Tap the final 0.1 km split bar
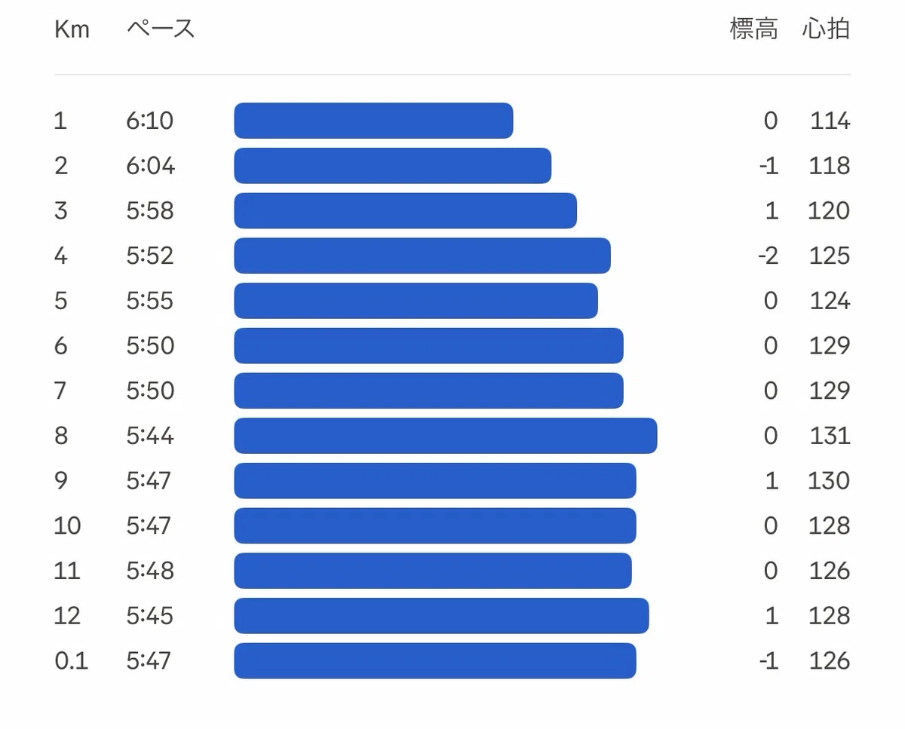The image size is (905, 729). click(435, 661)
